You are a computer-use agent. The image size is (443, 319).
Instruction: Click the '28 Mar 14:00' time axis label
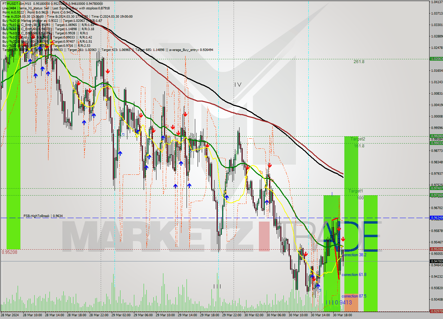coord(55,315)
